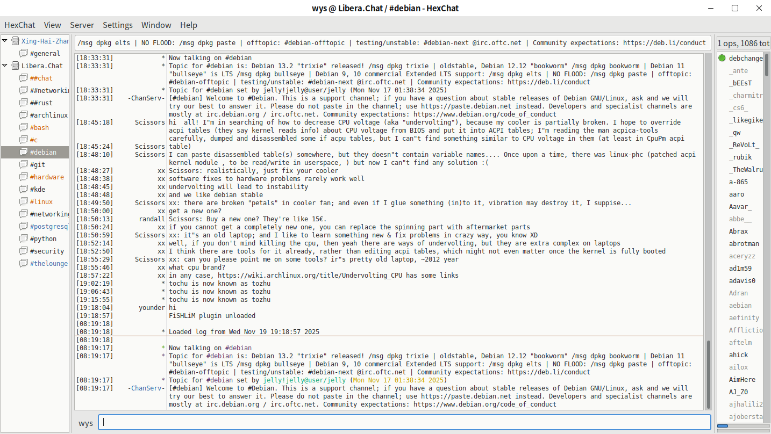
Task: Click the channel icon next to #thelounge
Action: click(23, 264)
